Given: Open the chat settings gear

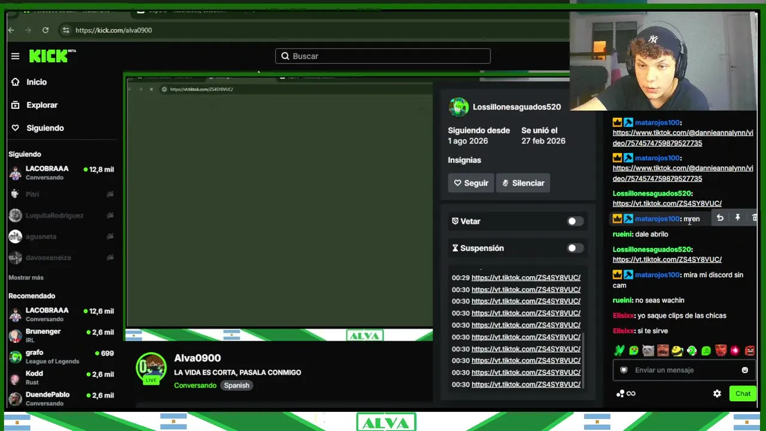Looking at the screenshot, I should pos(717,393).
